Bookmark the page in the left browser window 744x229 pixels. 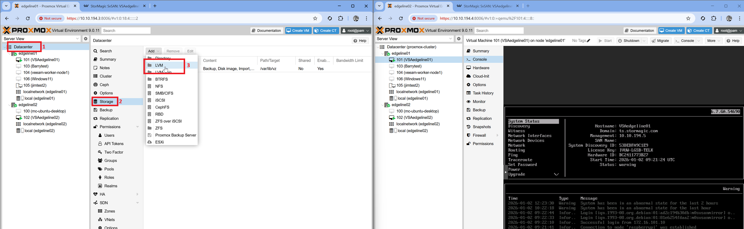coord(315,18)
